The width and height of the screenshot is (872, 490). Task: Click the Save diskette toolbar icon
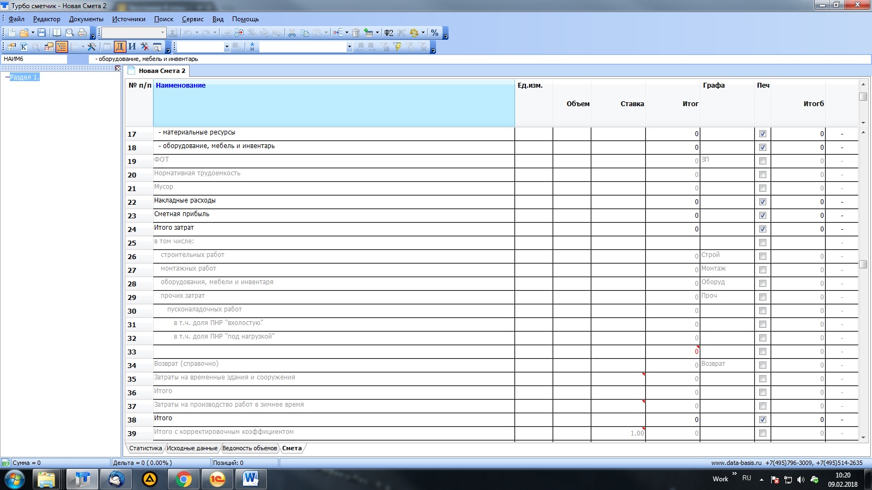coord(41,33)
